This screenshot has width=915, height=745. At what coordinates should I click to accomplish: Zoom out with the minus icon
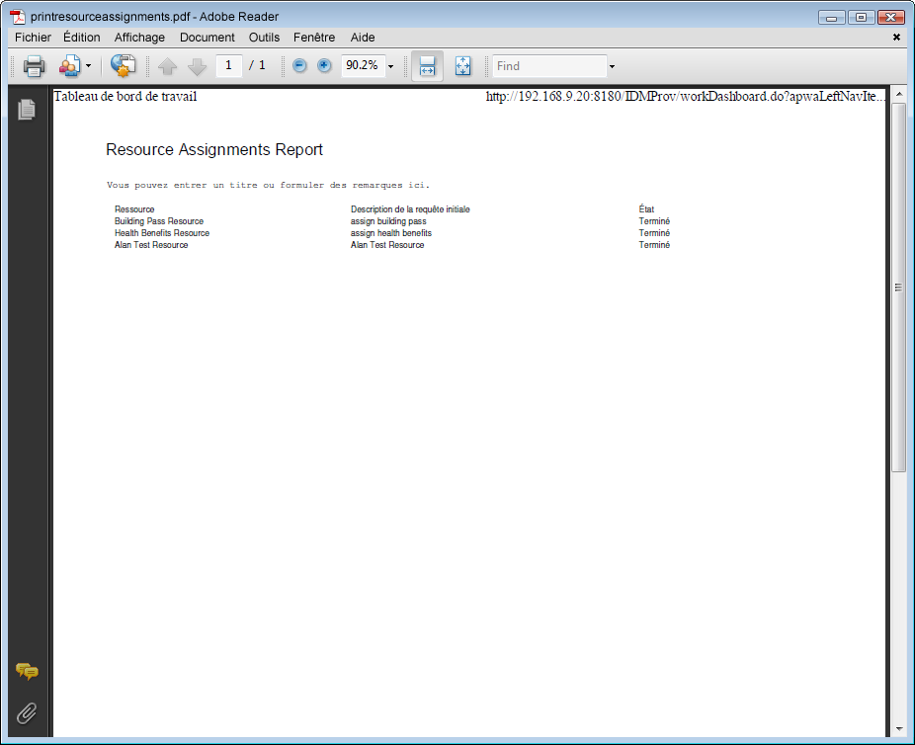(x=299, y=65)
